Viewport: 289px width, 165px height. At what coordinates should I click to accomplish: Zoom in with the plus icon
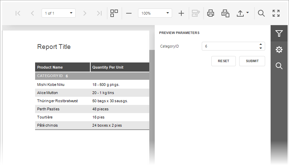click(x=181, y=13)
